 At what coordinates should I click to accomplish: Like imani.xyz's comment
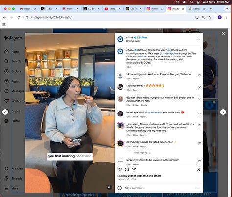pyautogui.click(x=199, y=113)
